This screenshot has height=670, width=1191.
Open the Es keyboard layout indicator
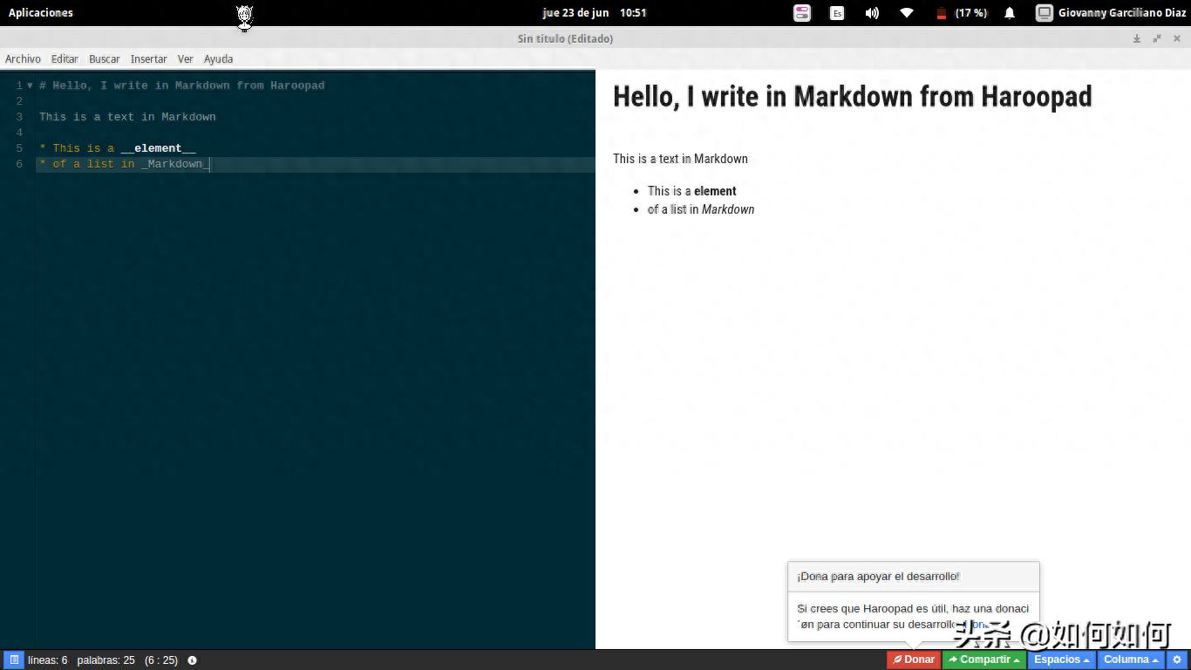837,13
